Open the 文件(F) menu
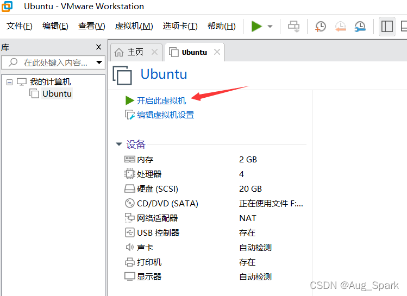 pyautogui.click(x=20, y=26)
